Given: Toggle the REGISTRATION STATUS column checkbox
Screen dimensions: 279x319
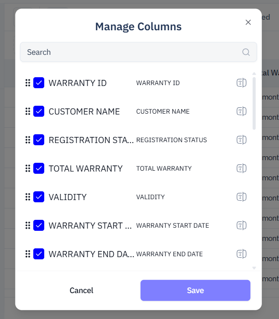Looking at the screenshot, I should [x=39, y=140].
